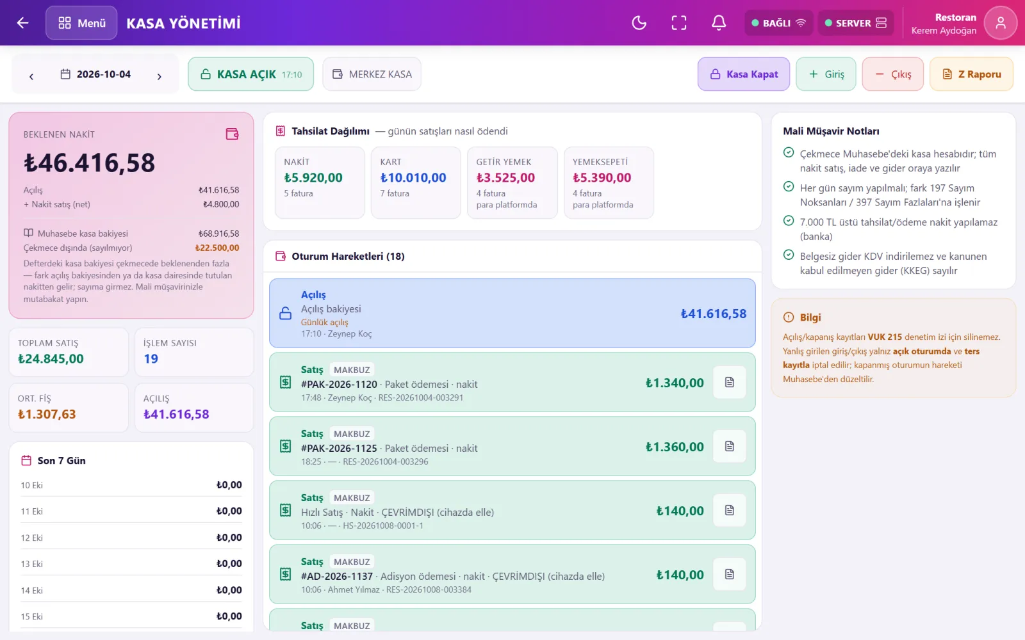The width and height of the screenshot is (1025, 640).
Task: Click the Bilgi info icon
Action: click(x=789, y=317)
